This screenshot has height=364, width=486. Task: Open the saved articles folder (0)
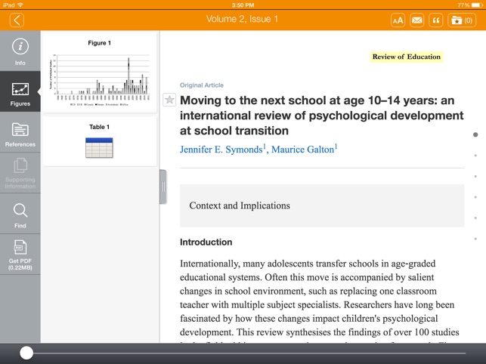[x=461, y=20]
